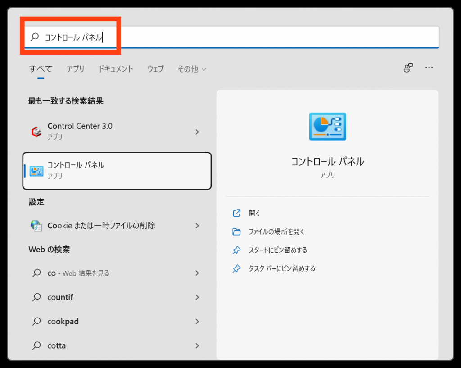Expand Control Center 3.0 result chevron
Image resolution: width=461 pixels, height=368 pixels.
pos(197,132)
